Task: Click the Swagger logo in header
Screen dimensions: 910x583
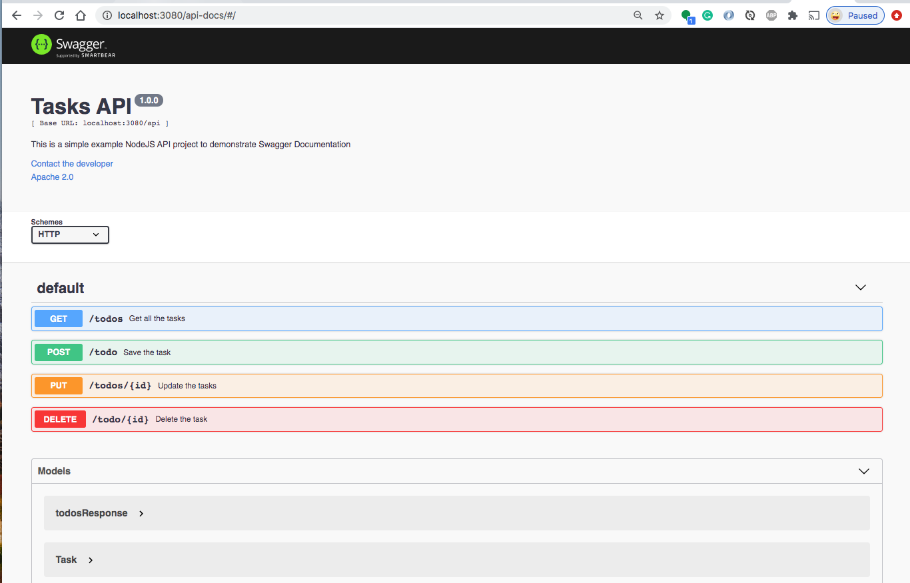Action: point(73,45)
